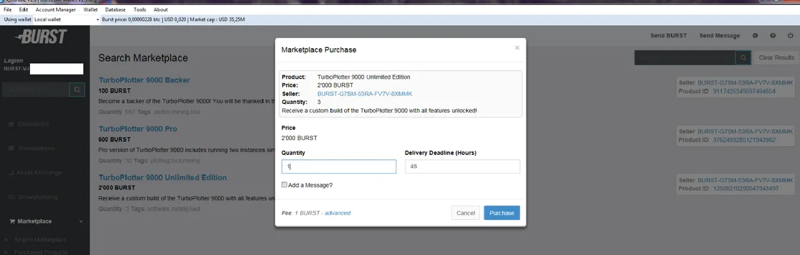Click the Burst price status text
Viewport: 800px width, 255px height.
click(173, 19)
